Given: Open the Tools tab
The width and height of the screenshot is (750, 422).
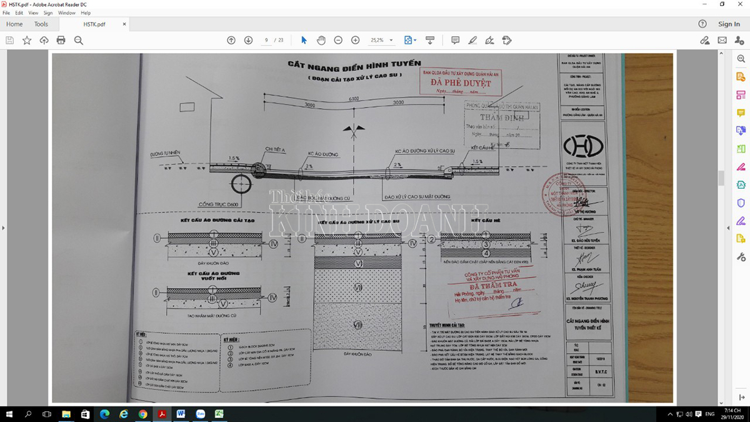Looking at the screenshot, I should (41, 24).
